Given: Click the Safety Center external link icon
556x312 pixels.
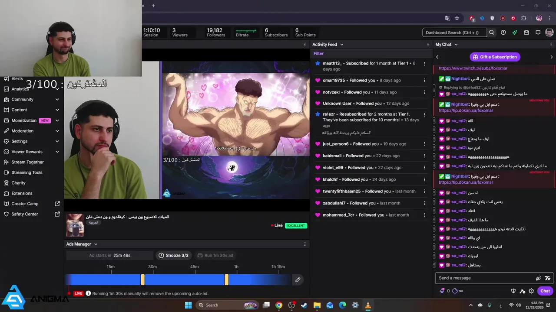Looking at the screenshot, I should tap(57, 214).
